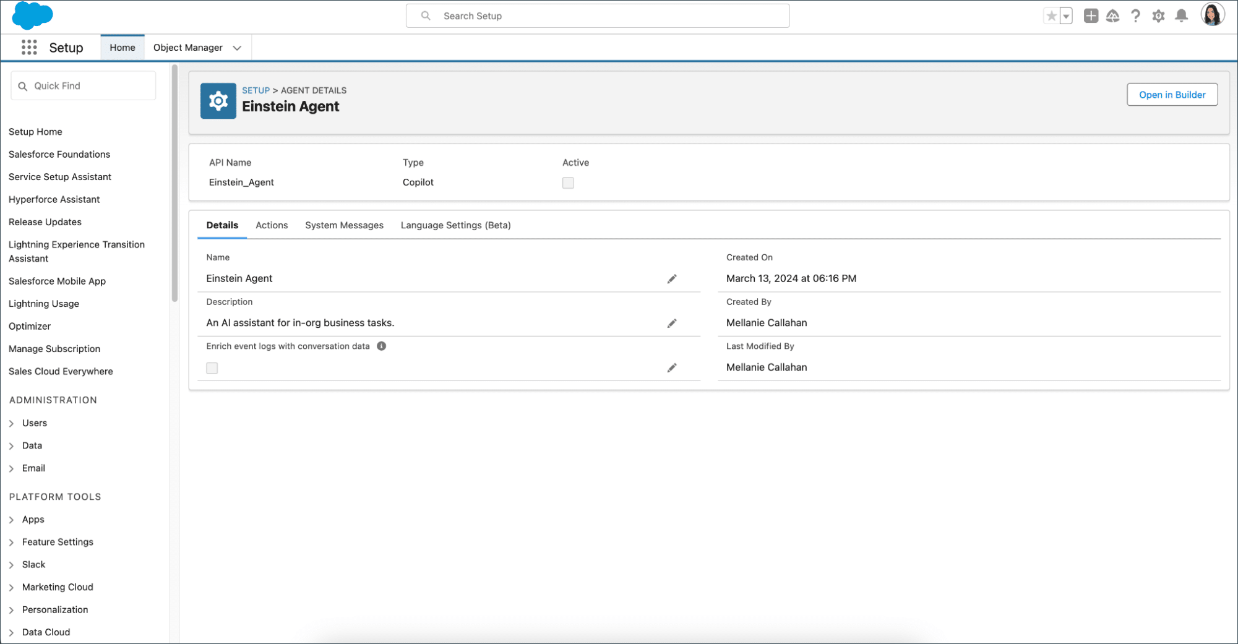Click the Open in Builder button

pos(1172,95)
